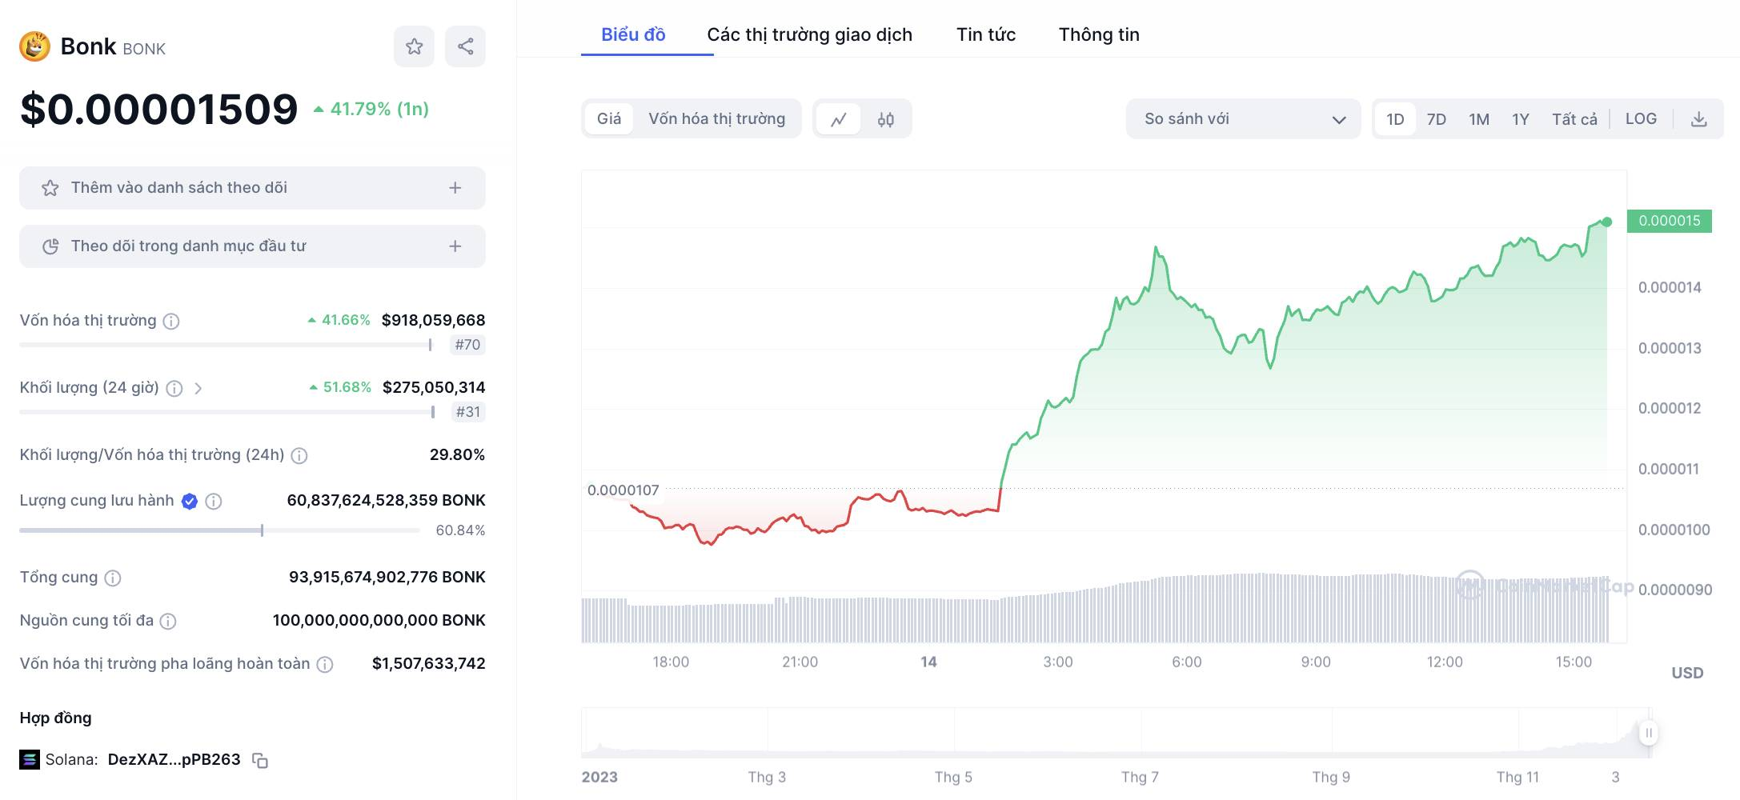
Task: Click the Solana network logo
Action: tap(30, 760)
